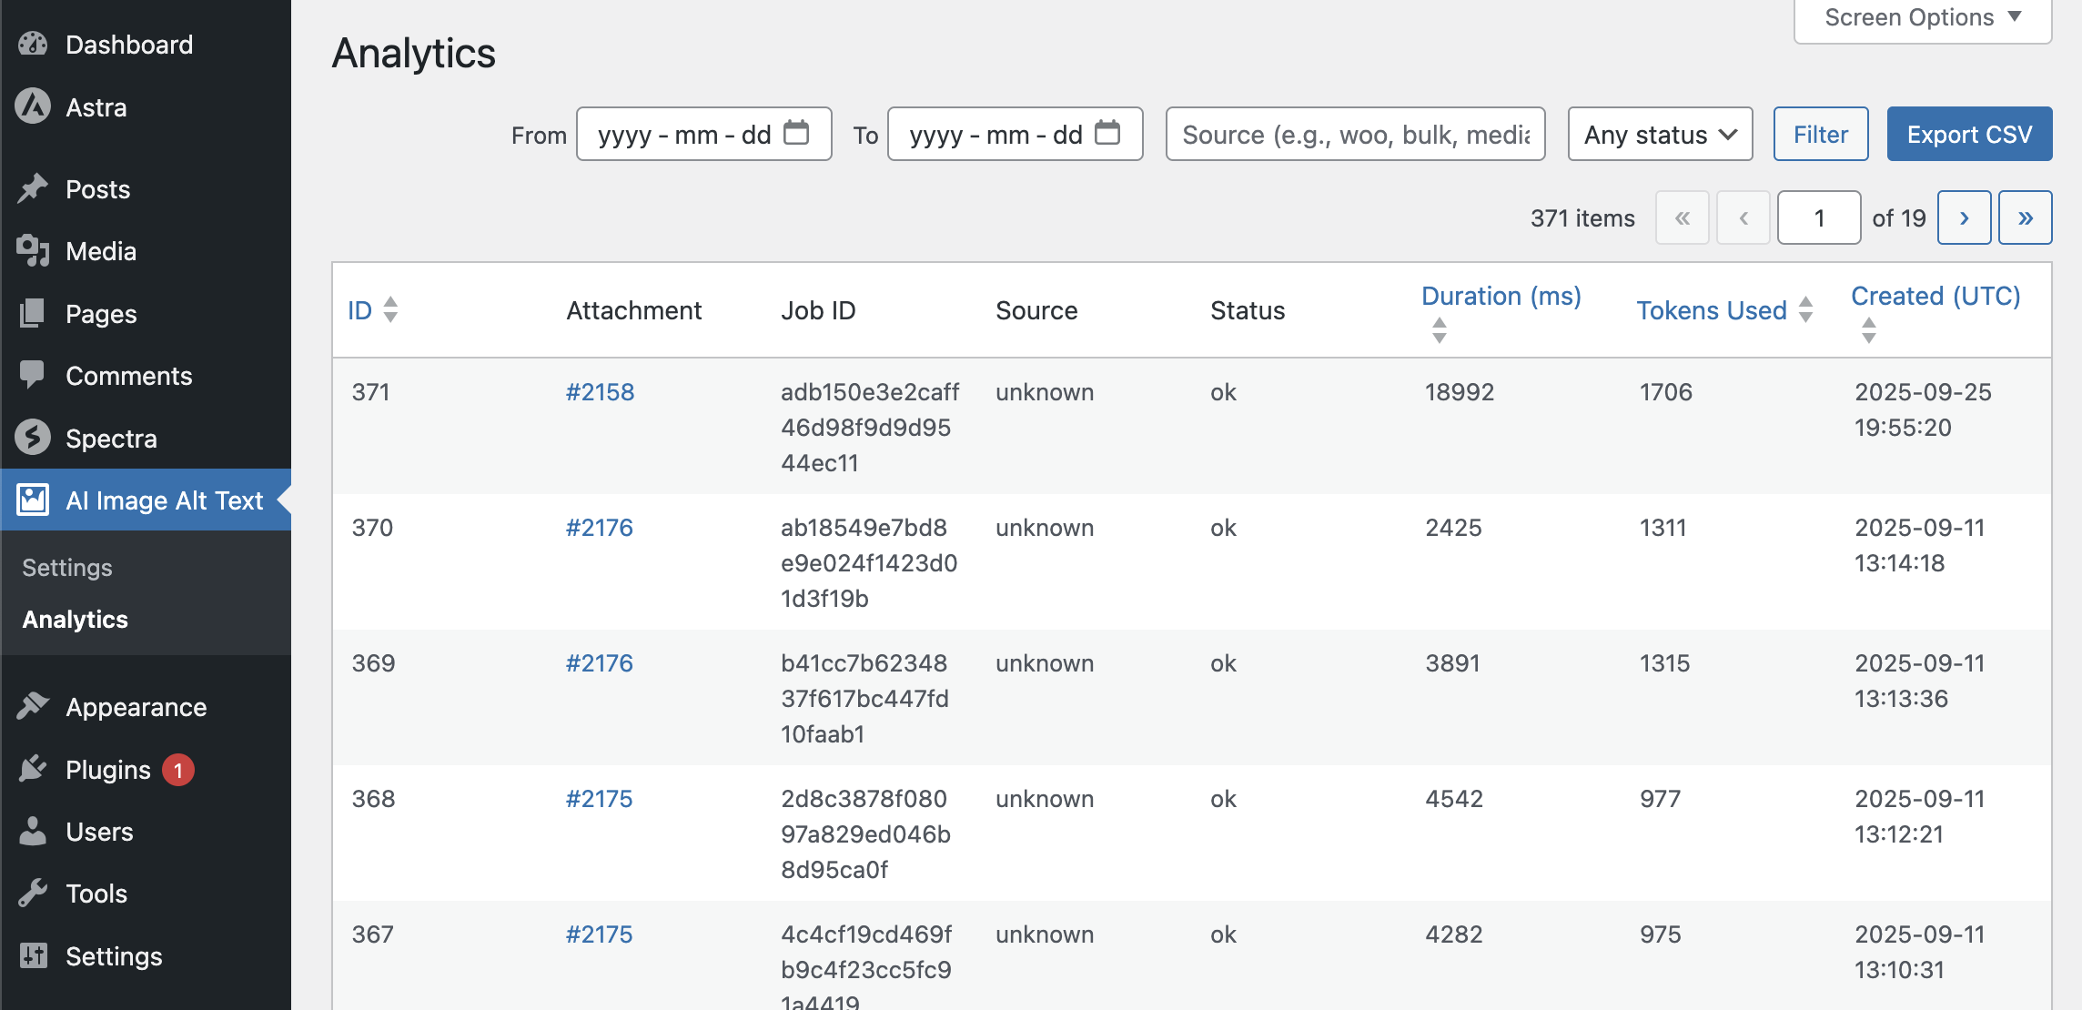This screenshot has width=2082, height=1010.
Task: Click the Spectra logo icon
Action: point(33,438)
